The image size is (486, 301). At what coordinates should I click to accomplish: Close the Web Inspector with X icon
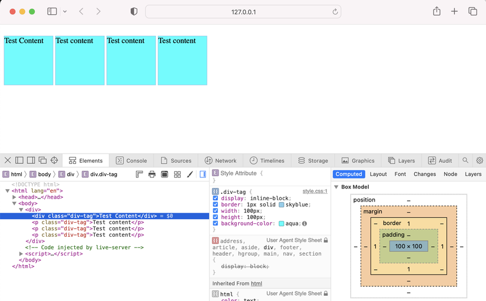pyautogui.click(x=8, y=160)
